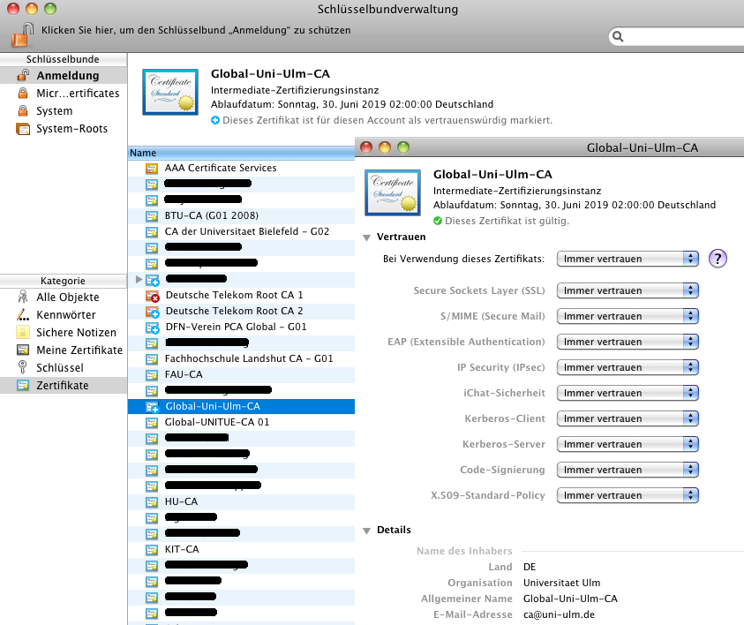This screenshot has width=744, height=625.
Task: Open the Kerberos-Server trust dropdown
Action: (628, 444)
